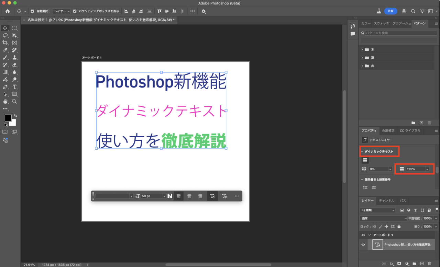This screenshot has height=267, width=440.
Task: Select the History Brush tool
Action: point(5,65)
